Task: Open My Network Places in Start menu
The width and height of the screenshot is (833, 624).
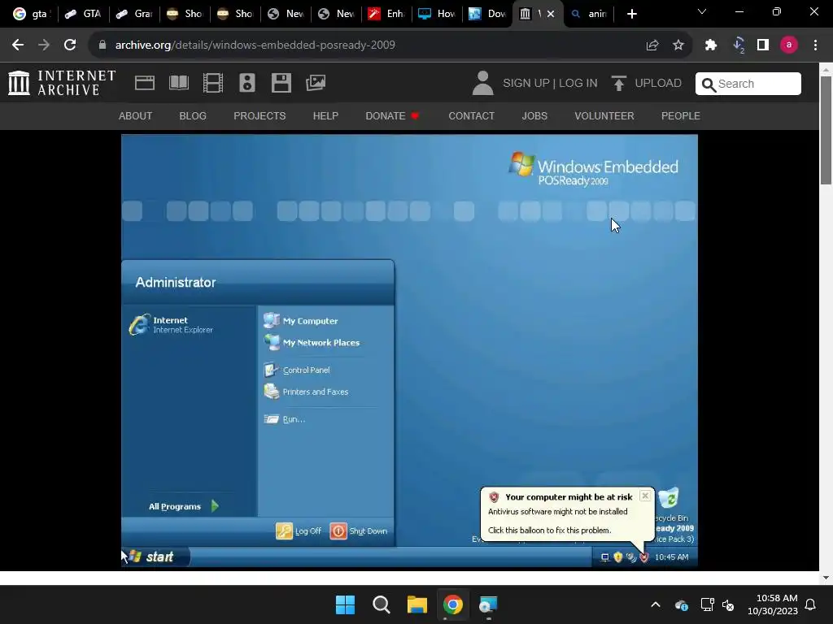Action: [x=312, y=343]
